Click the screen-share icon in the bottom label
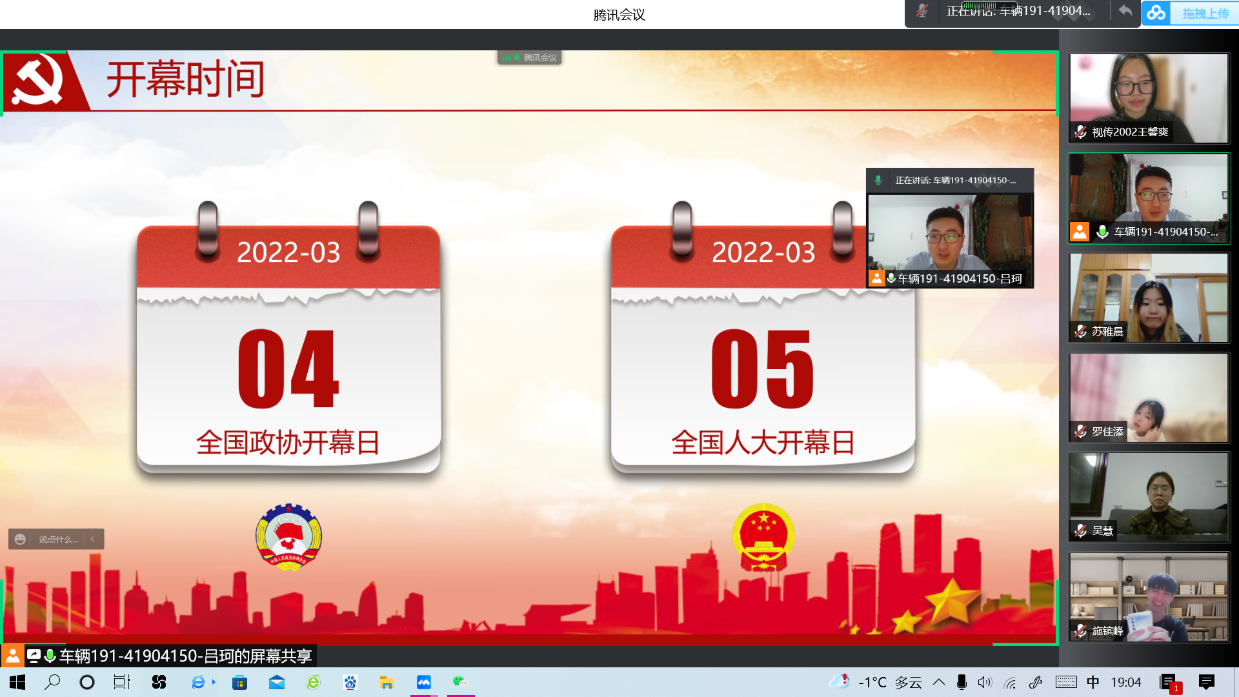1239x697 pixels. (x=34, y=656)
